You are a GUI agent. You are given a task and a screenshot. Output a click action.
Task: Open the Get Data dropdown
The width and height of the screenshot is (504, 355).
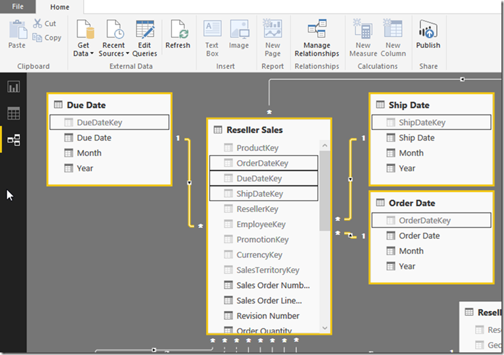(x=83, y=39)
